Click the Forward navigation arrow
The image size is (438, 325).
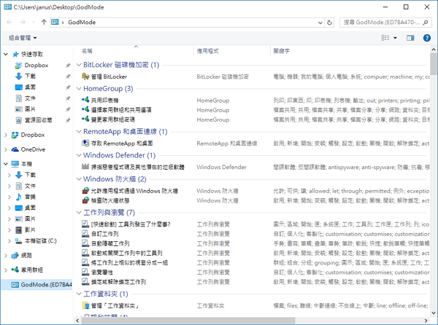click(x=23, y=22)
